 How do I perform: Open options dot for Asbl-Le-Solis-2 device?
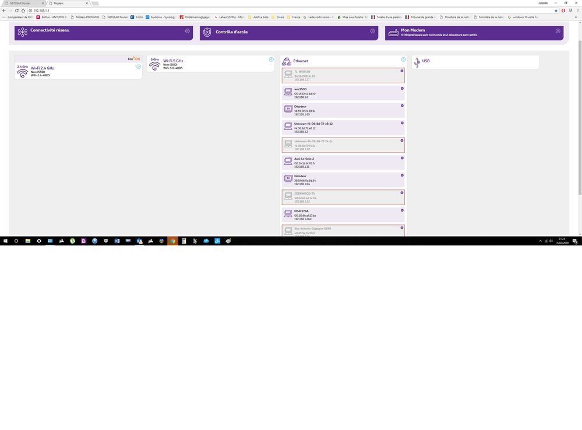402,158
